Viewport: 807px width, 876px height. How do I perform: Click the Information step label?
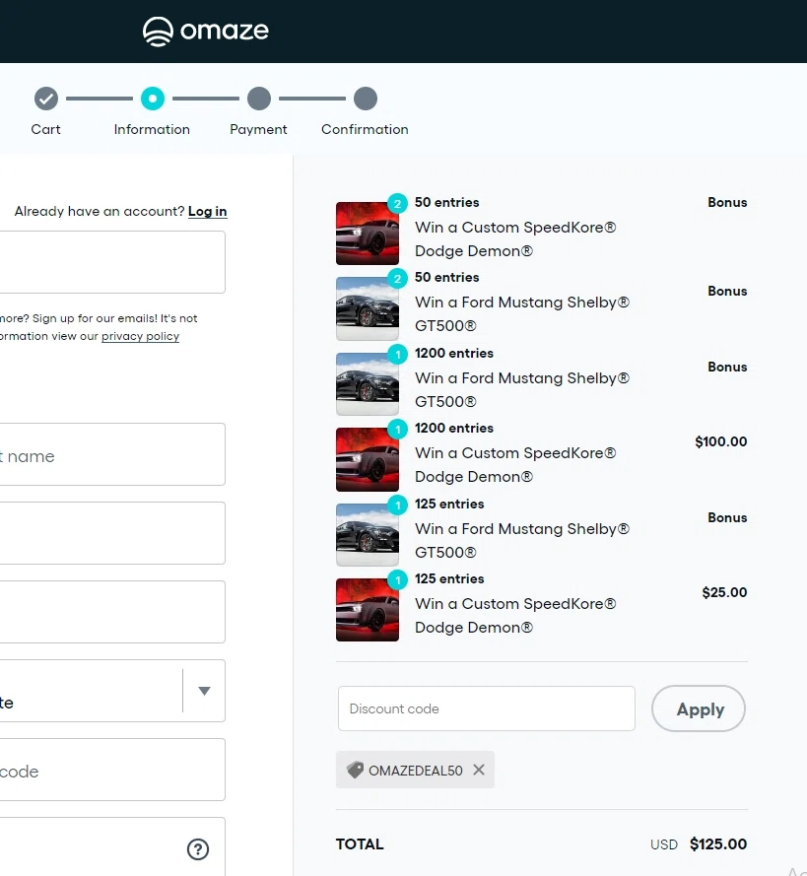pos(152,130)
